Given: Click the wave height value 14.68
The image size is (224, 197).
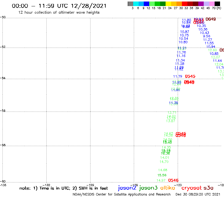Looking at the screenshot, I should (163, 170).
